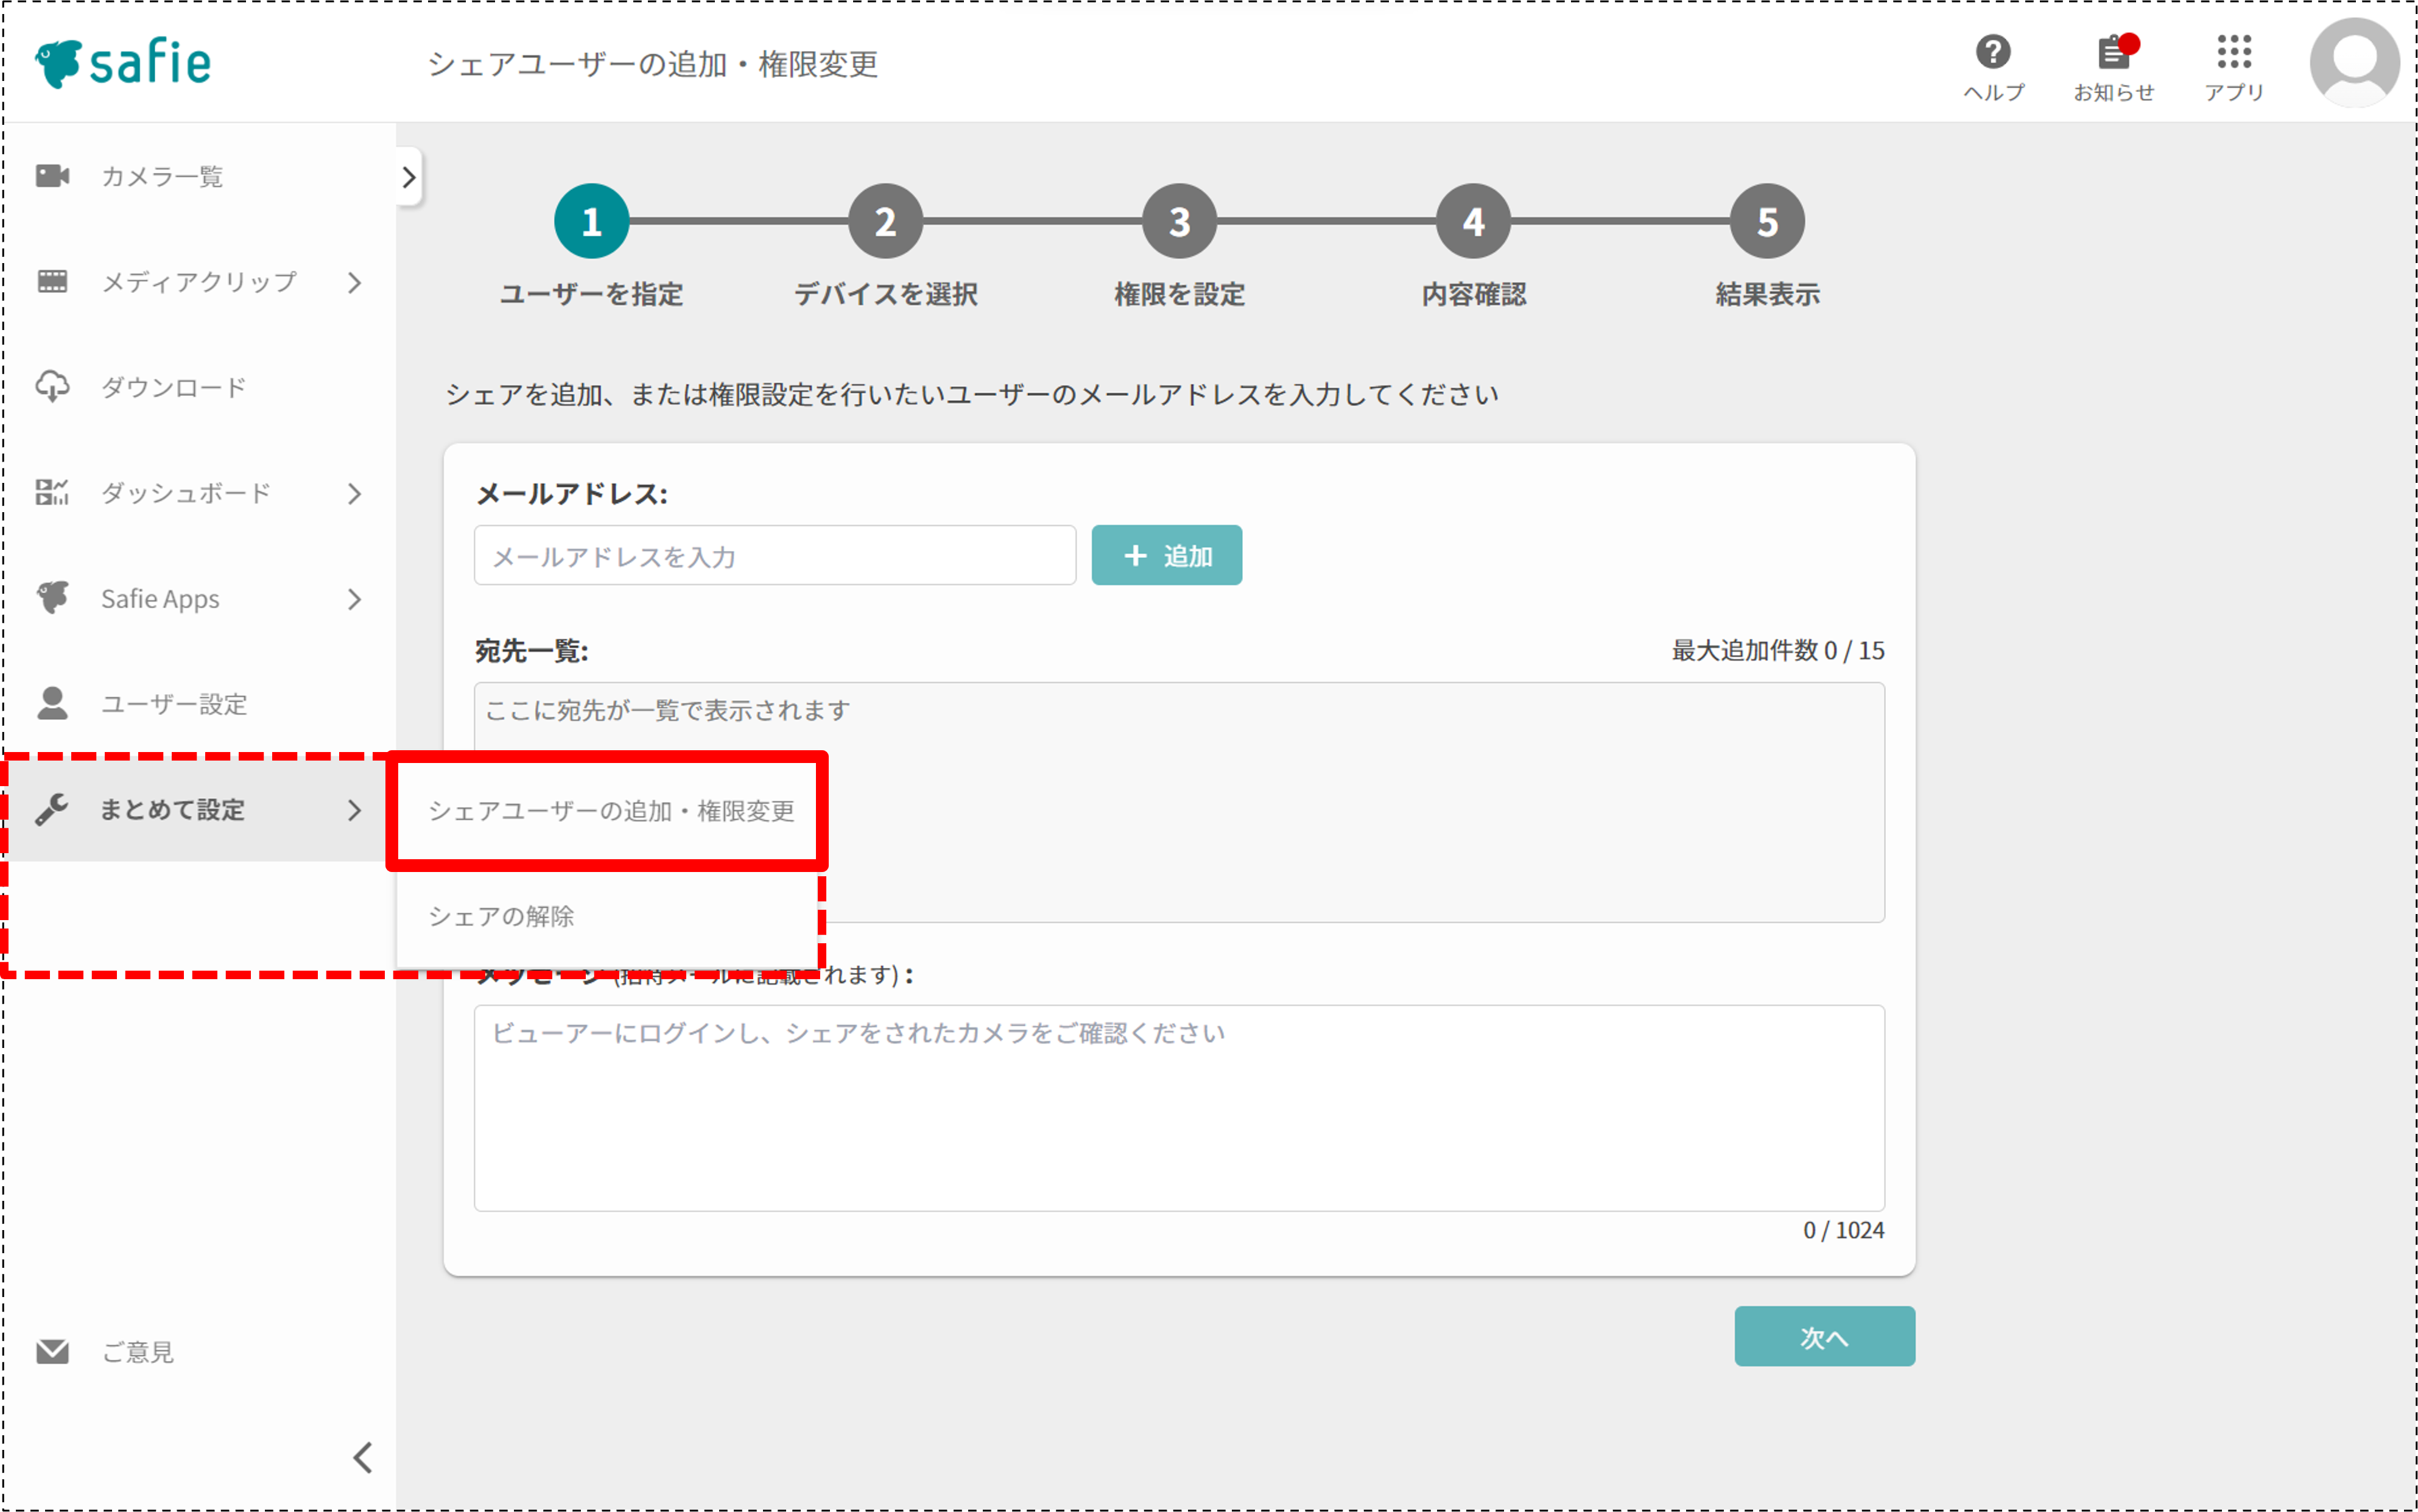Open ユーザー設定 in the sidebar

(x=198, y=705)
